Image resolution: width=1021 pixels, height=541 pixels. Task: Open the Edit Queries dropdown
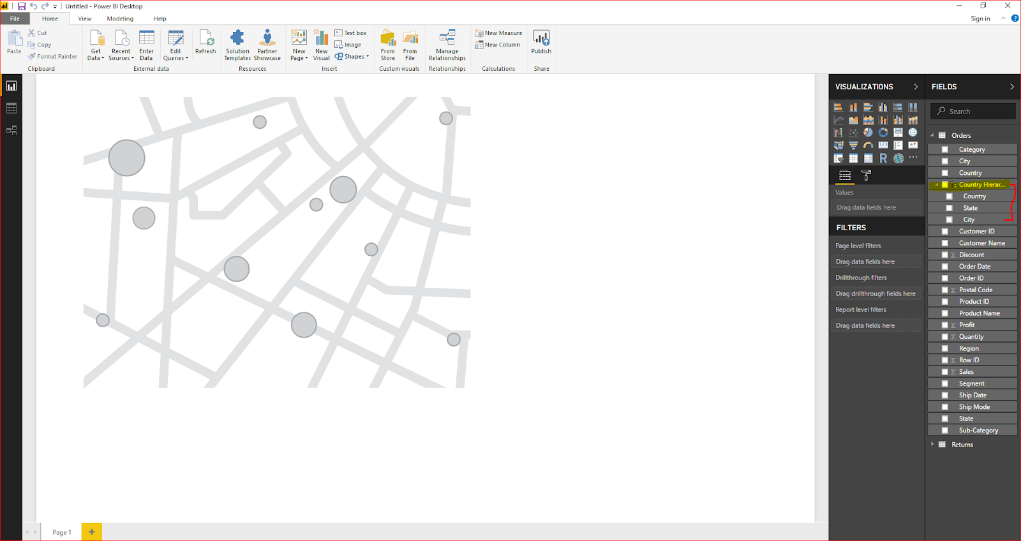[175, 45]
